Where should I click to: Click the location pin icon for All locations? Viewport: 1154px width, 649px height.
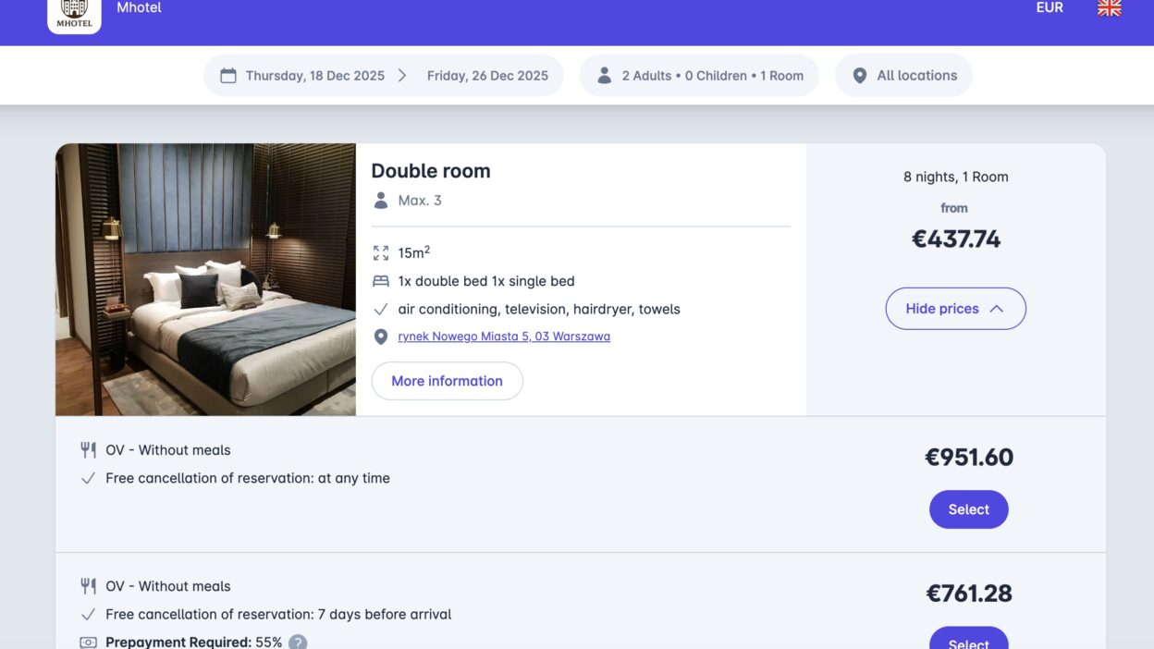coord(860,75)
